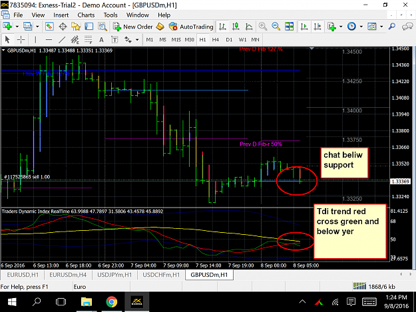416x312 pixels.
Task: Open the Navigator favorites star icon
Action: [x=76, y=26]
